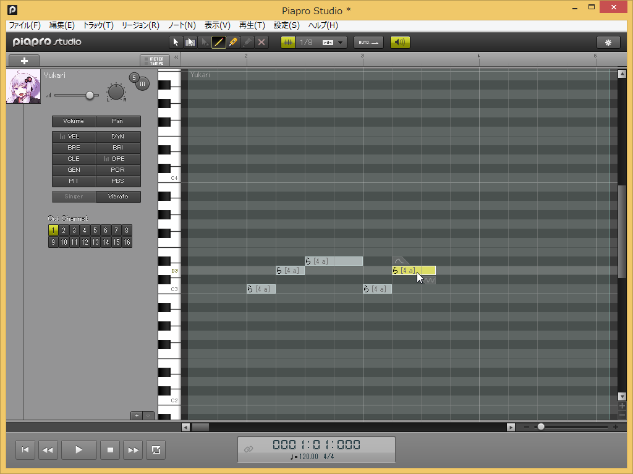Click the Yukari singer avatar thumbnail

(x=23, y=87)
